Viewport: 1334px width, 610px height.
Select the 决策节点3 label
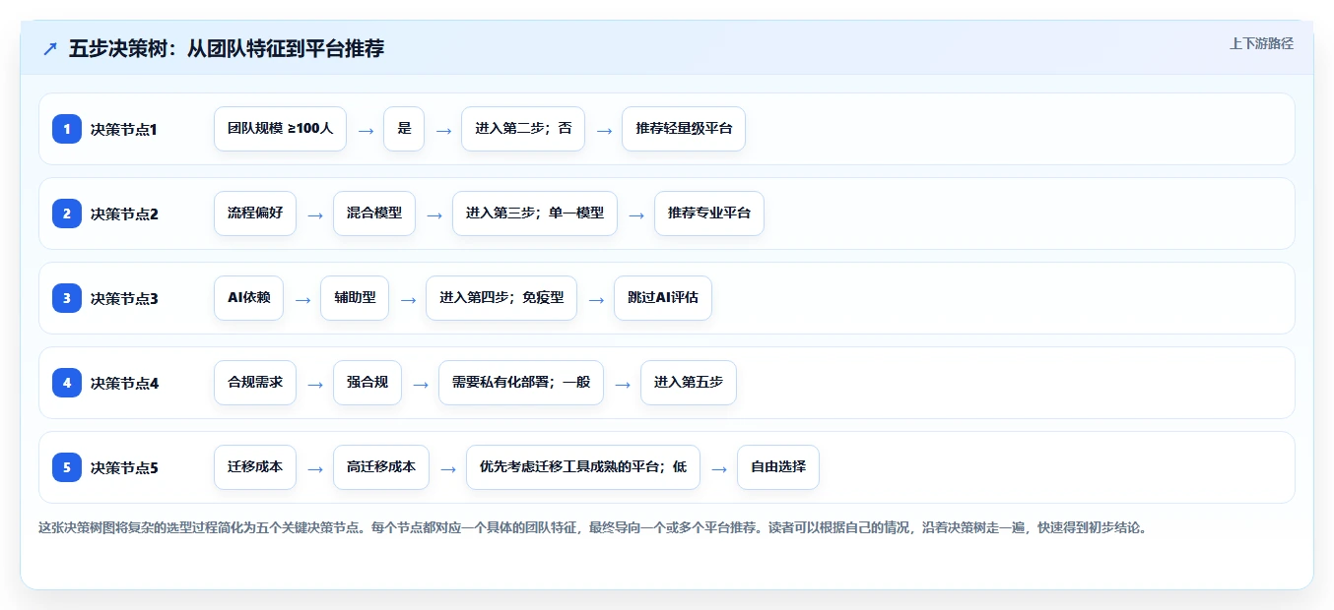(124, 298)
